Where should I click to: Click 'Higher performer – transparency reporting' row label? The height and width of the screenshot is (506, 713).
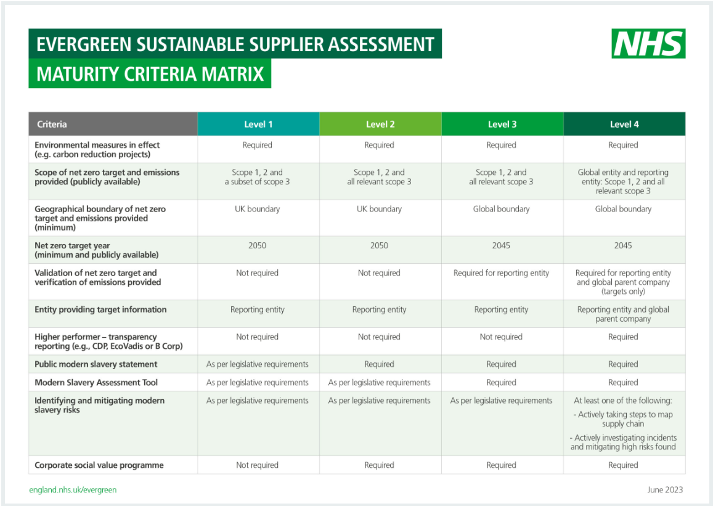click(108, 341)
